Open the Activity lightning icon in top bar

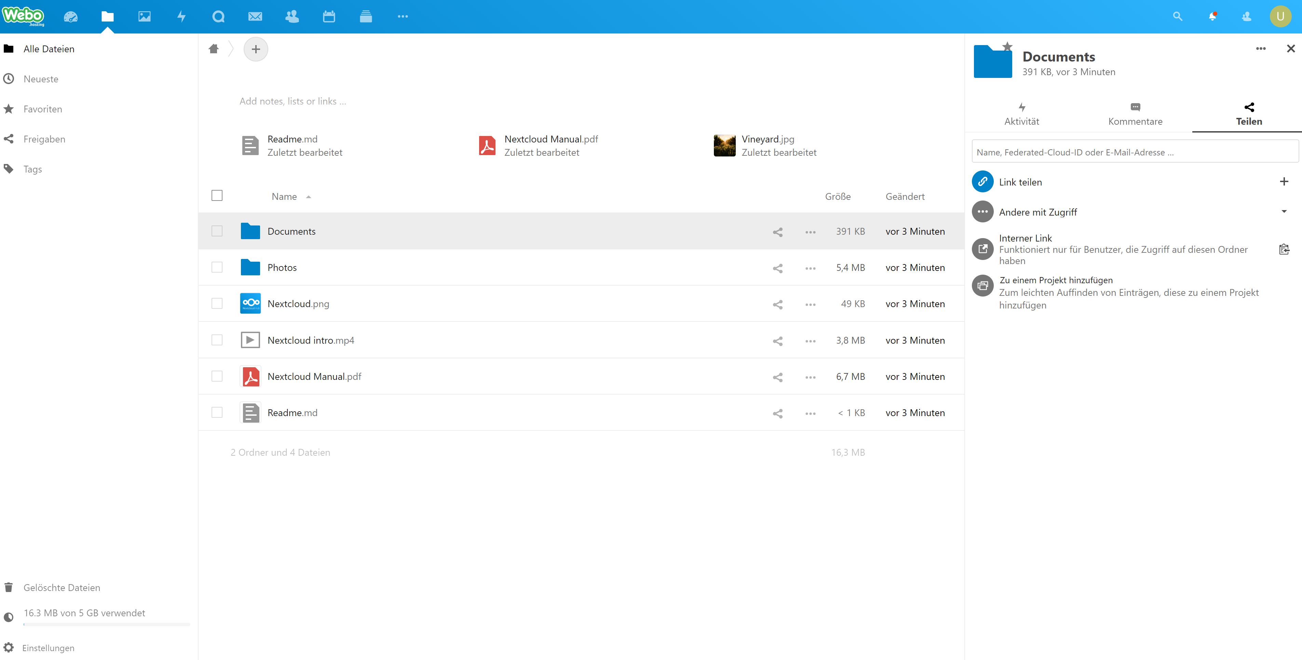[181, 17]
